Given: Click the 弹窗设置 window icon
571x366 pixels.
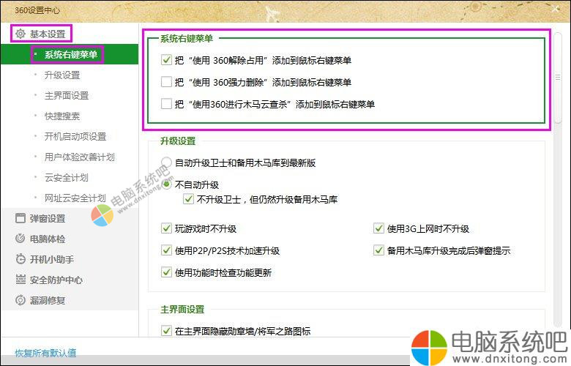Looking at the screenshot, I should 20,218.
